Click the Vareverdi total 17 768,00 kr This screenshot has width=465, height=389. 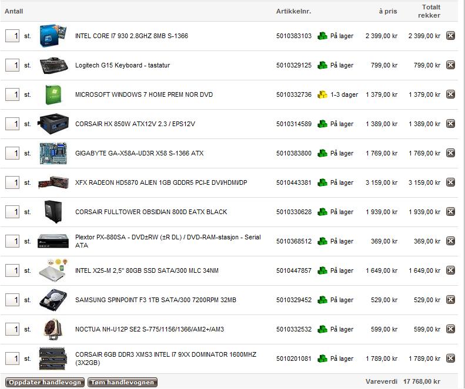click(x=421, y=381)
